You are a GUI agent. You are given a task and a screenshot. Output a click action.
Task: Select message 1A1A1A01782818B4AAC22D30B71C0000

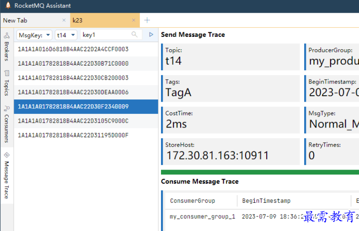(86, 64)
